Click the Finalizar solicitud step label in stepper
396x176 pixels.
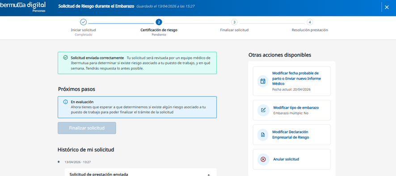[x=234, y=30]
